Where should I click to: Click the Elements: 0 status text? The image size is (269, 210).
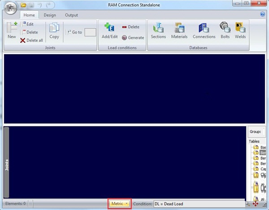15,204
